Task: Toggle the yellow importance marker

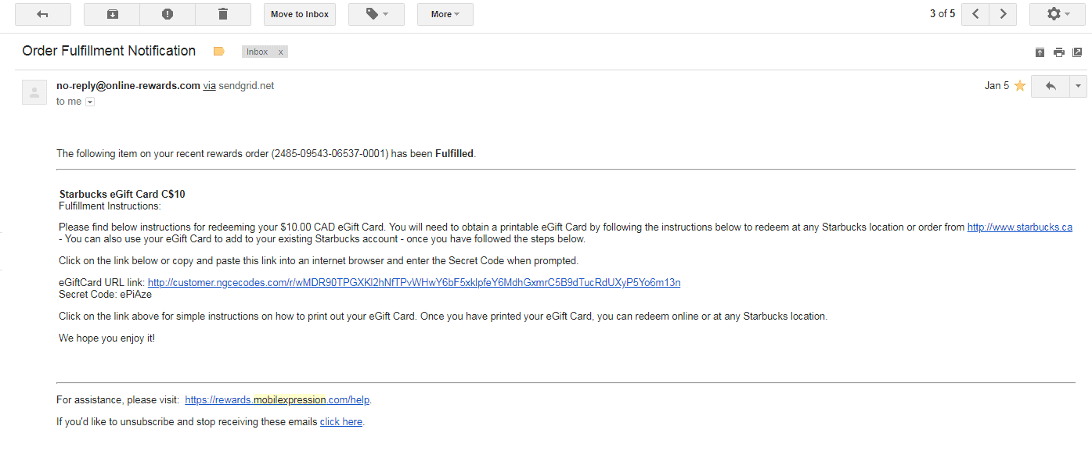Action: [219, 52]
